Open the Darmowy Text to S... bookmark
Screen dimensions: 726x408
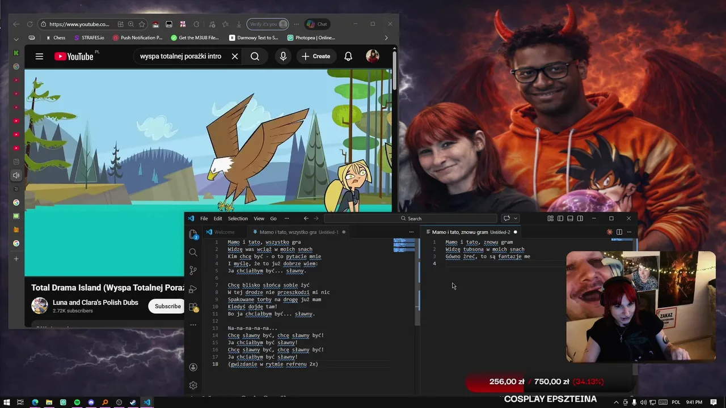click(254, 38)
